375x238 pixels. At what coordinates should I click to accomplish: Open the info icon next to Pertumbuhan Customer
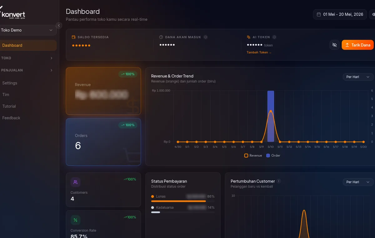pos(279,181)
